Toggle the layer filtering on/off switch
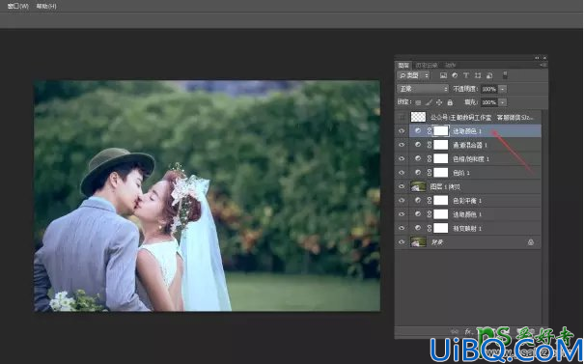Viewport: 584px width, 364px height. [x=505, y=75]
